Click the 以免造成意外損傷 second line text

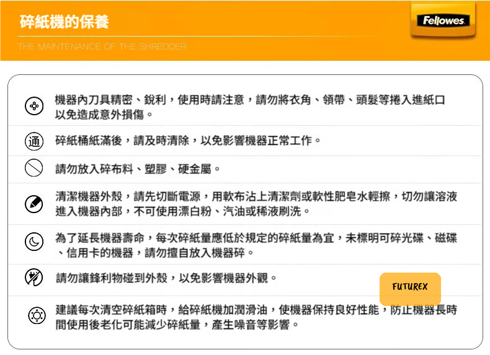tap(104, 115)
